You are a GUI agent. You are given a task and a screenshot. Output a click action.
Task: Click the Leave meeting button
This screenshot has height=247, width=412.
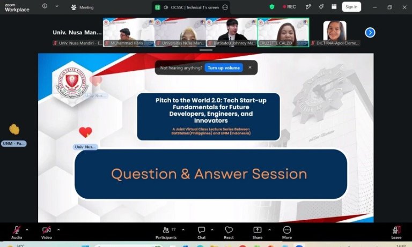point(396,233)
